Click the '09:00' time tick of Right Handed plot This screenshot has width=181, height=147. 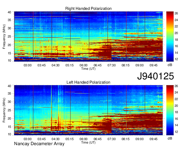click(139, 65)
